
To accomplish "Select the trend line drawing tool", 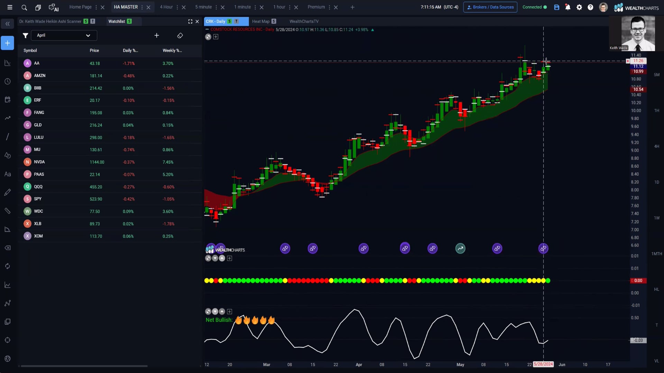I will pos(7,137).
